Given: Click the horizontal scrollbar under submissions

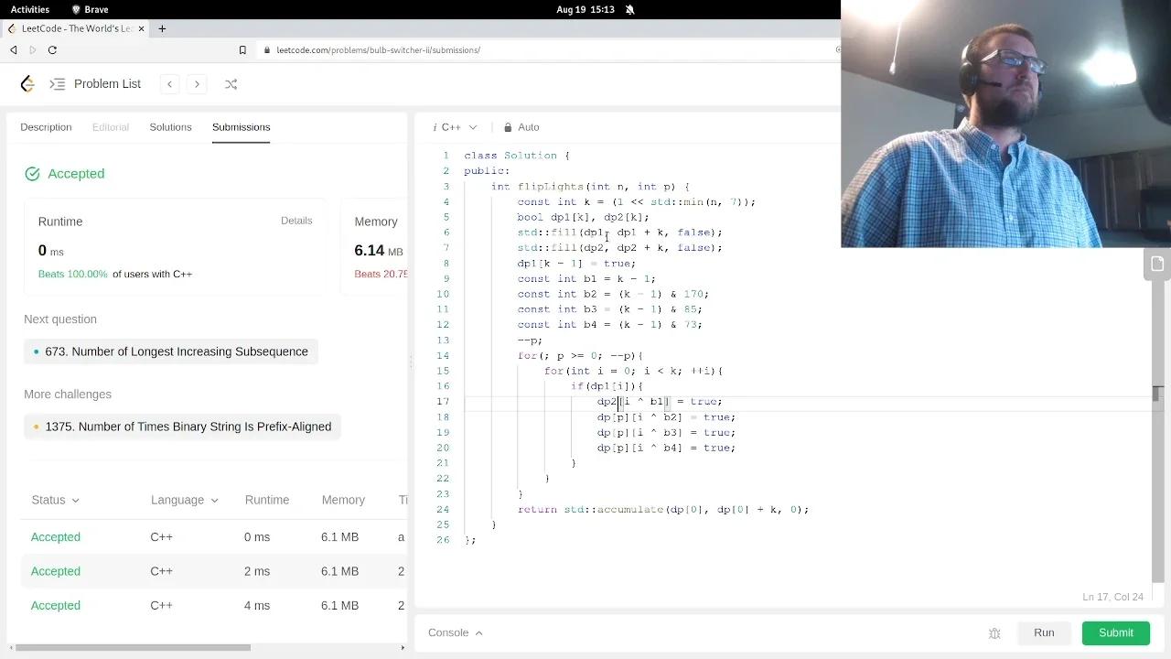Looking at the screenshot, I should click(133, 648).
